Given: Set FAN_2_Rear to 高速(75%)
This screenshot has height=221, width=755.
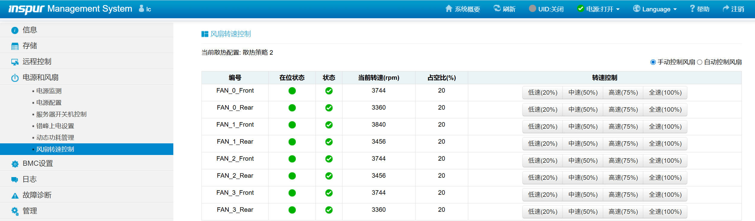Looking at the screenshot, I should pyautogui.click(x=623, y=178).
